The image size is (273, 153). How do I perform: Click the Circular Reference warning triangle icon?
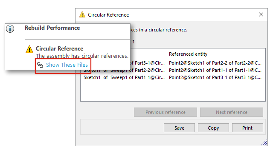pyautogui.click(x=29, y=49)
